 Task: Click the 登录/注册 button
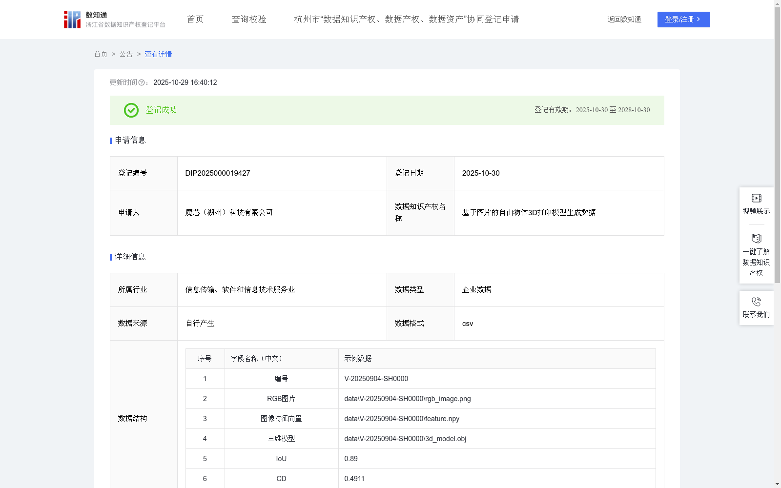tap(683, 20)
